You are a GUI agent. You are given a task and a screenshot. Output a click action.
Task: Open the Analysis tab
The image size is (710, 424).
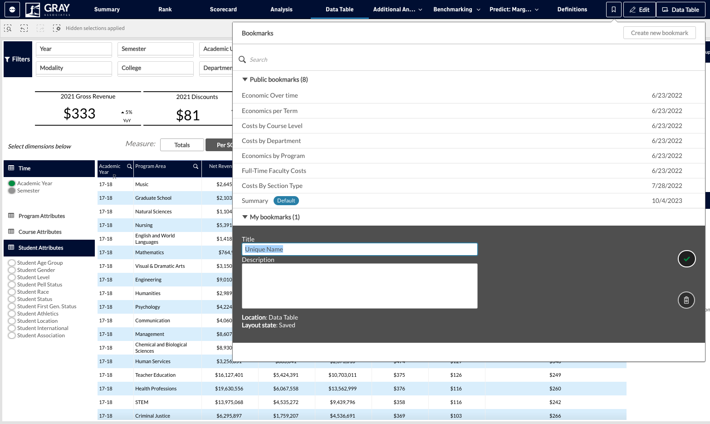coord(281,10)
